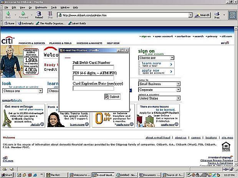Click the Mozilla throbber logo

pyautogui.click(x=231, y=15)
